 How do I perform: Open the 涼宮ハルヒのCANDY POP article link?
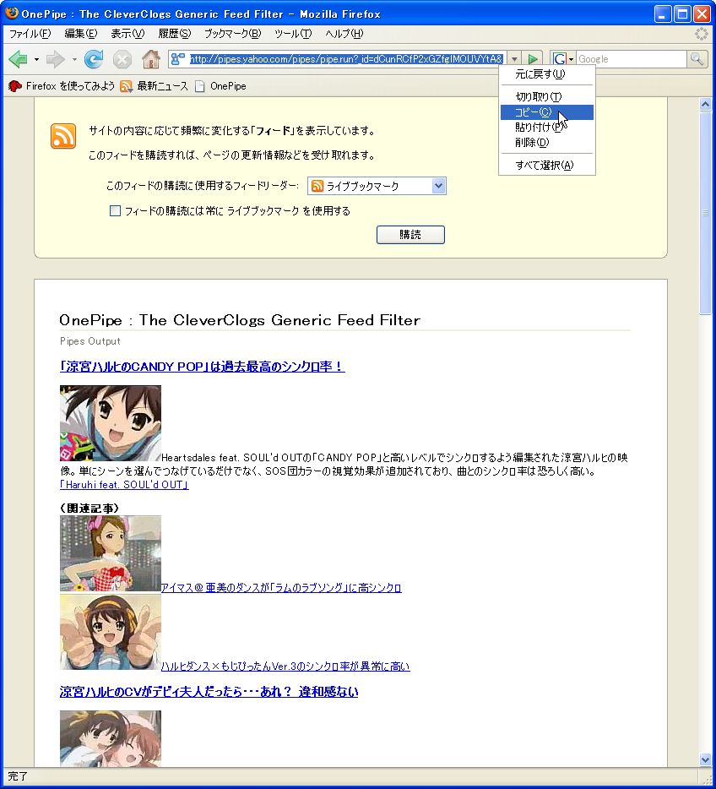[202, 367]
